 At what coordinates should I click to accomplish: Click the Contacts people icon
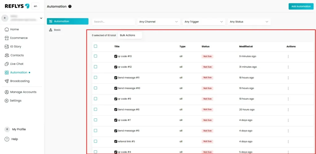7,55
